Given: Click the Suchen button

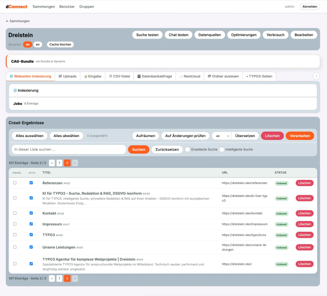Looking at the screenshot, I should tap(139, 149).
